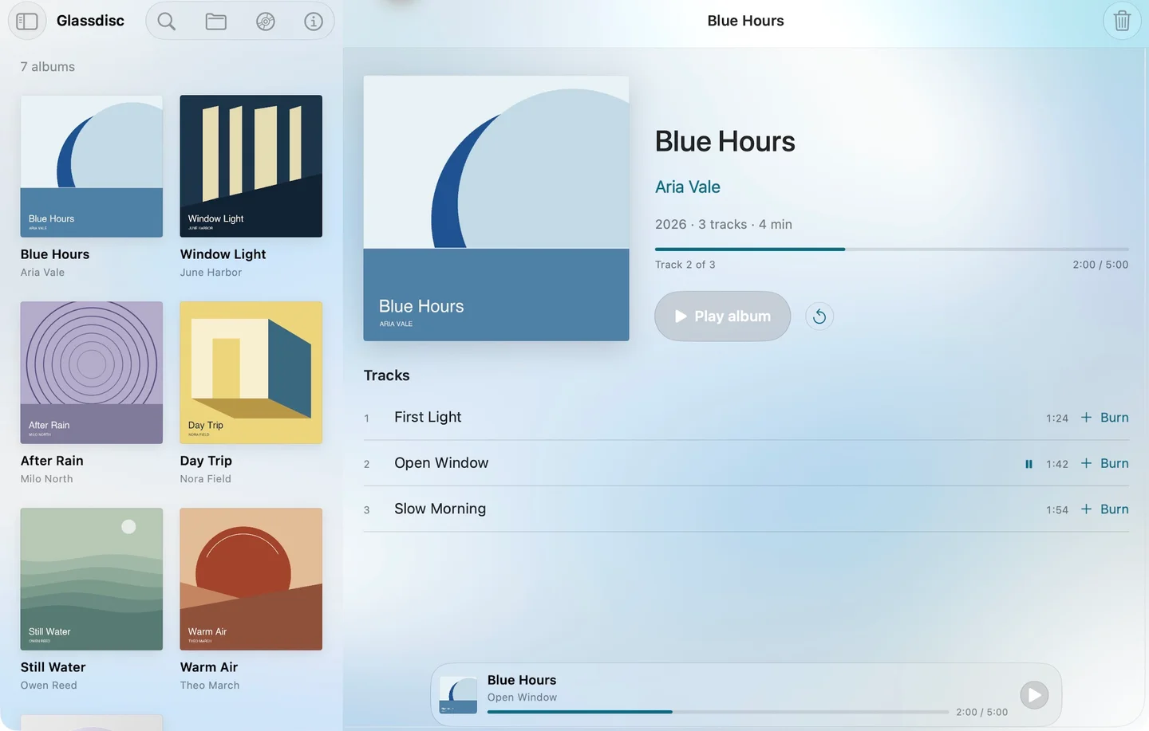The height and width of the screenshot is (731, 1149).
Task: Select the First Light track title
Action: [x=428, y=418]
